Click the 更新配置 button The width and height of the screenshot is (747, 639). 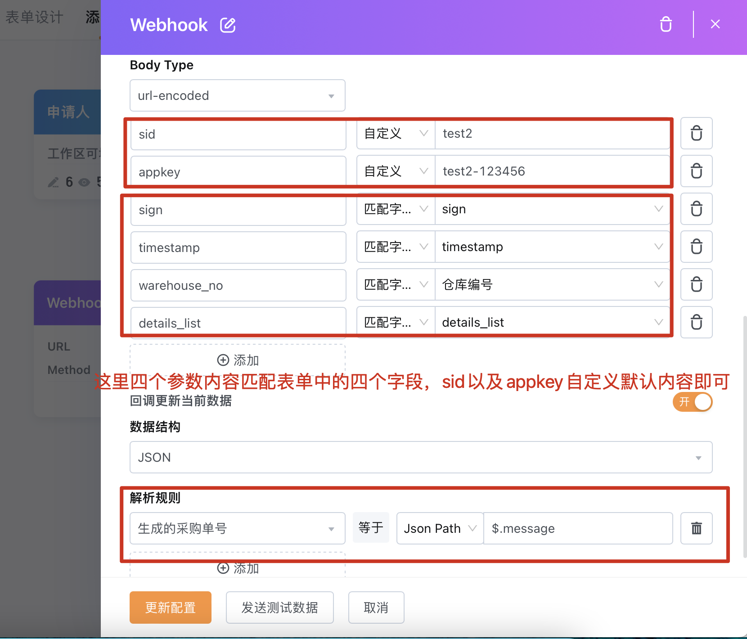[x=171, y=607]
